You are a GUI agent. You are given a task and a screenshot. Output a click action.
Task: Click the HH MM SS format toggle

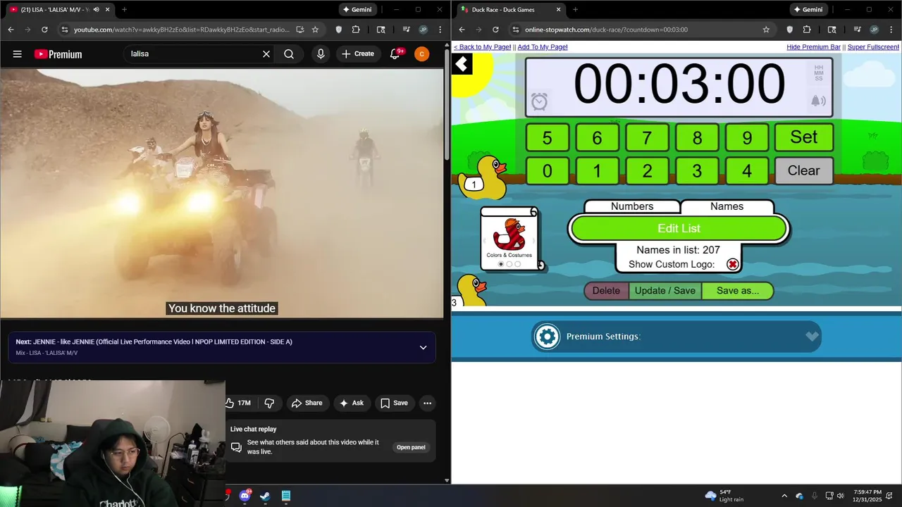(818, 73)
